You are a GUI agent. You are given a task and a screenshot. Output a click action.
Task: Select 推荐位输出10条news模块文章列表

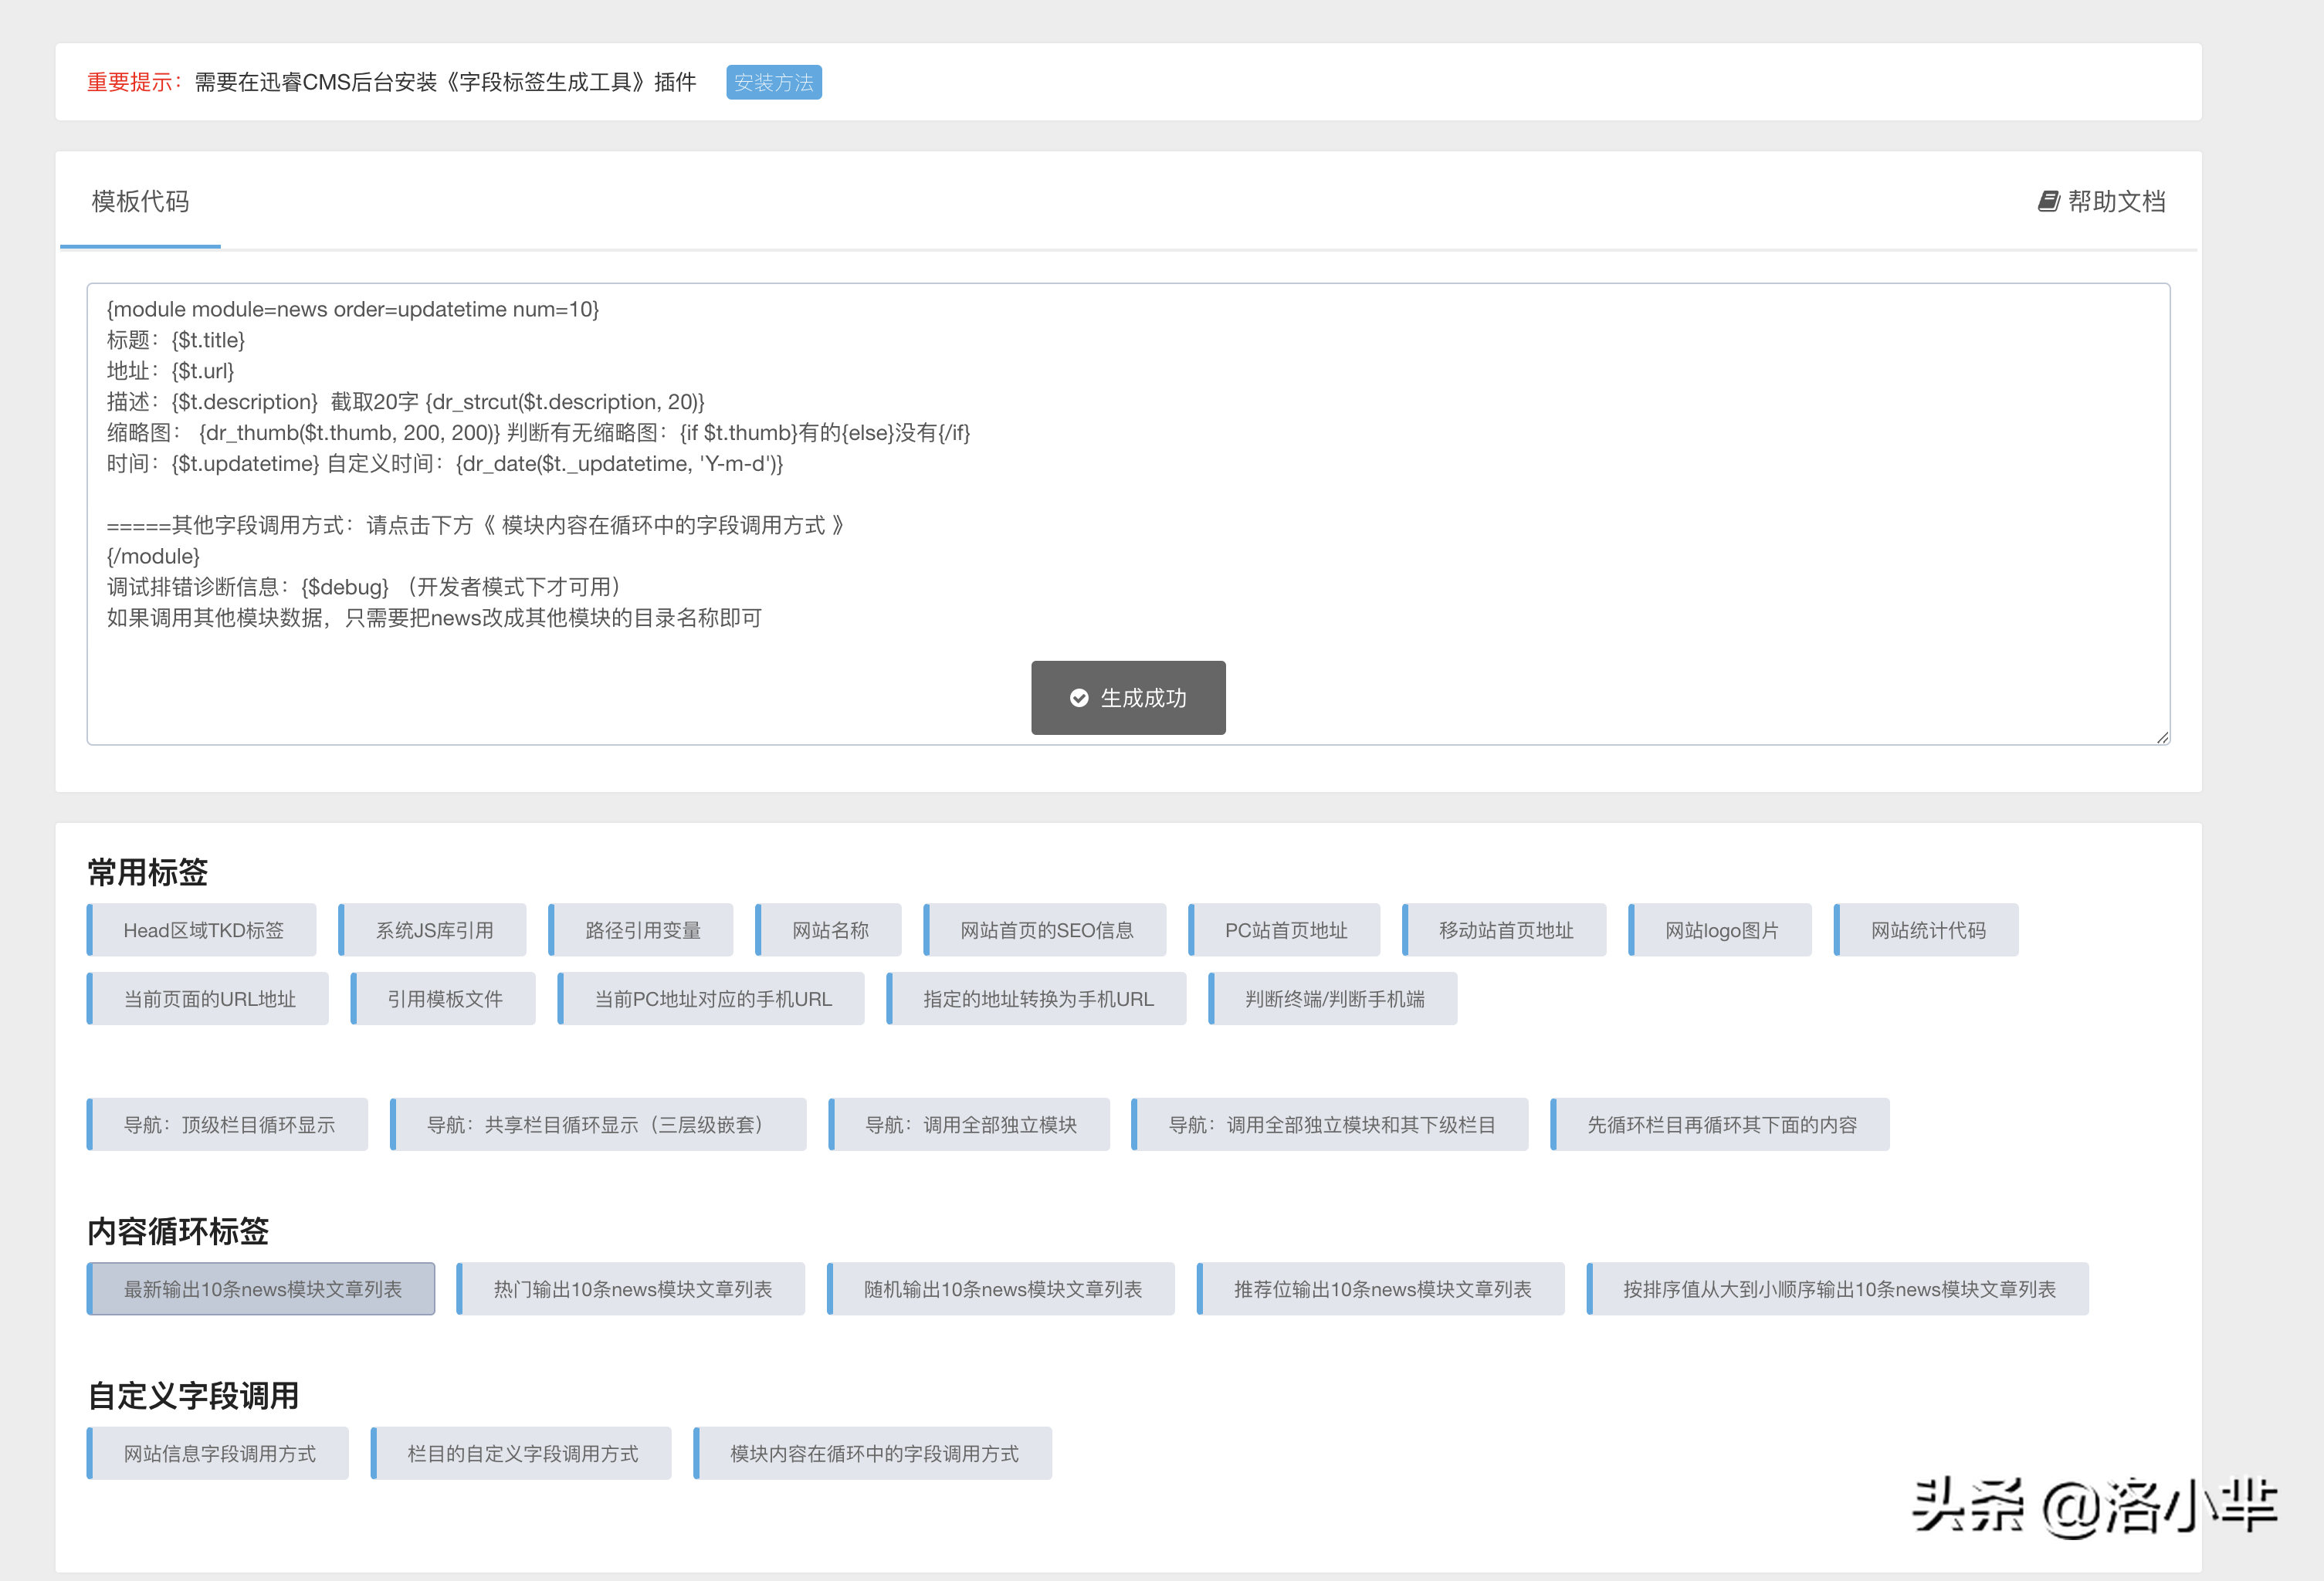[x=1381, y=1289]
